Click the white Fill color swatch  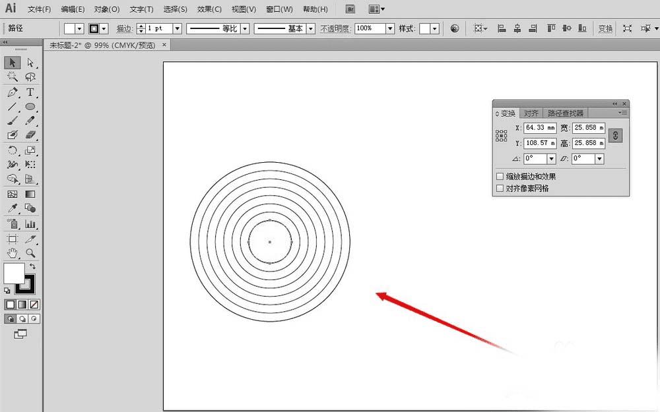coord(13,274)
